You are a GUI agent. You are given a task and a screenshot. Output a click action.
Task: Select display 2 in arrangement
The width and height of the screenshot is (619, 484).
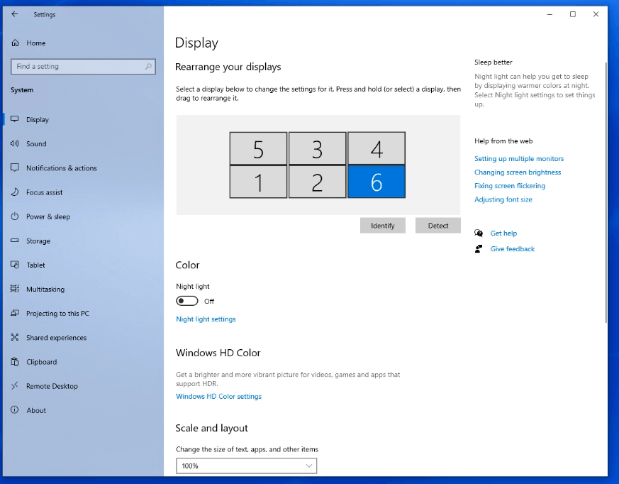pos(318,182)
